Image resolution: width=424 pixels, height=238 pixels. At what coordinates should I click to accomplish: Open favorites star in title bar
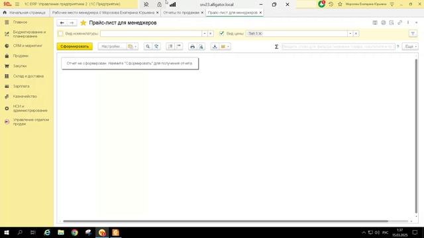[340, 4]
